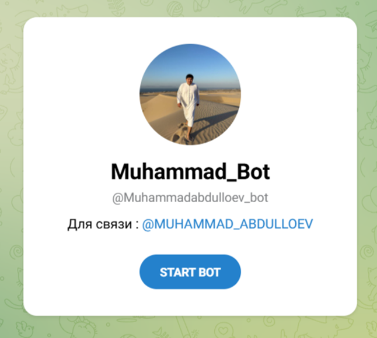Click the spiral doodle on left background

point(16,252)
